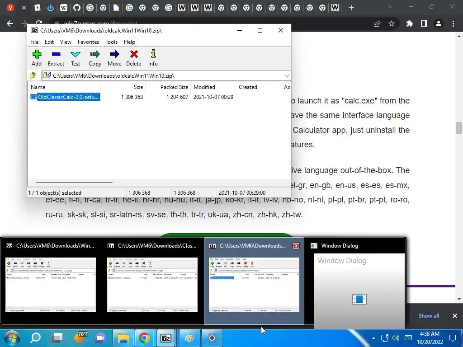Click the 7-Zip taskbar button
463x347 pixels.
pos(166,338)
